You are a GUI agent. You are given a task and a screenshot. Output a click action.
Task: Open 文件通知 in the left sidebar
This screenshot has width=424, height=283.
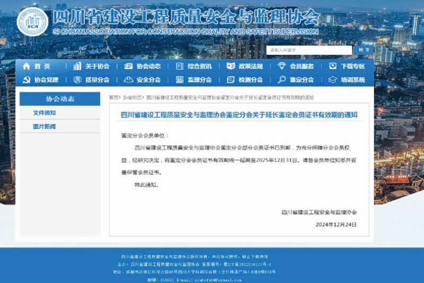tap(44, 113)
